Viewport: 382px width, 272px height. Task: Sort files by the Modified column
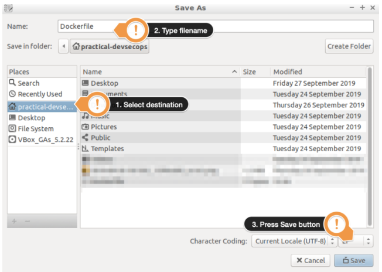[x=318, y=72]
